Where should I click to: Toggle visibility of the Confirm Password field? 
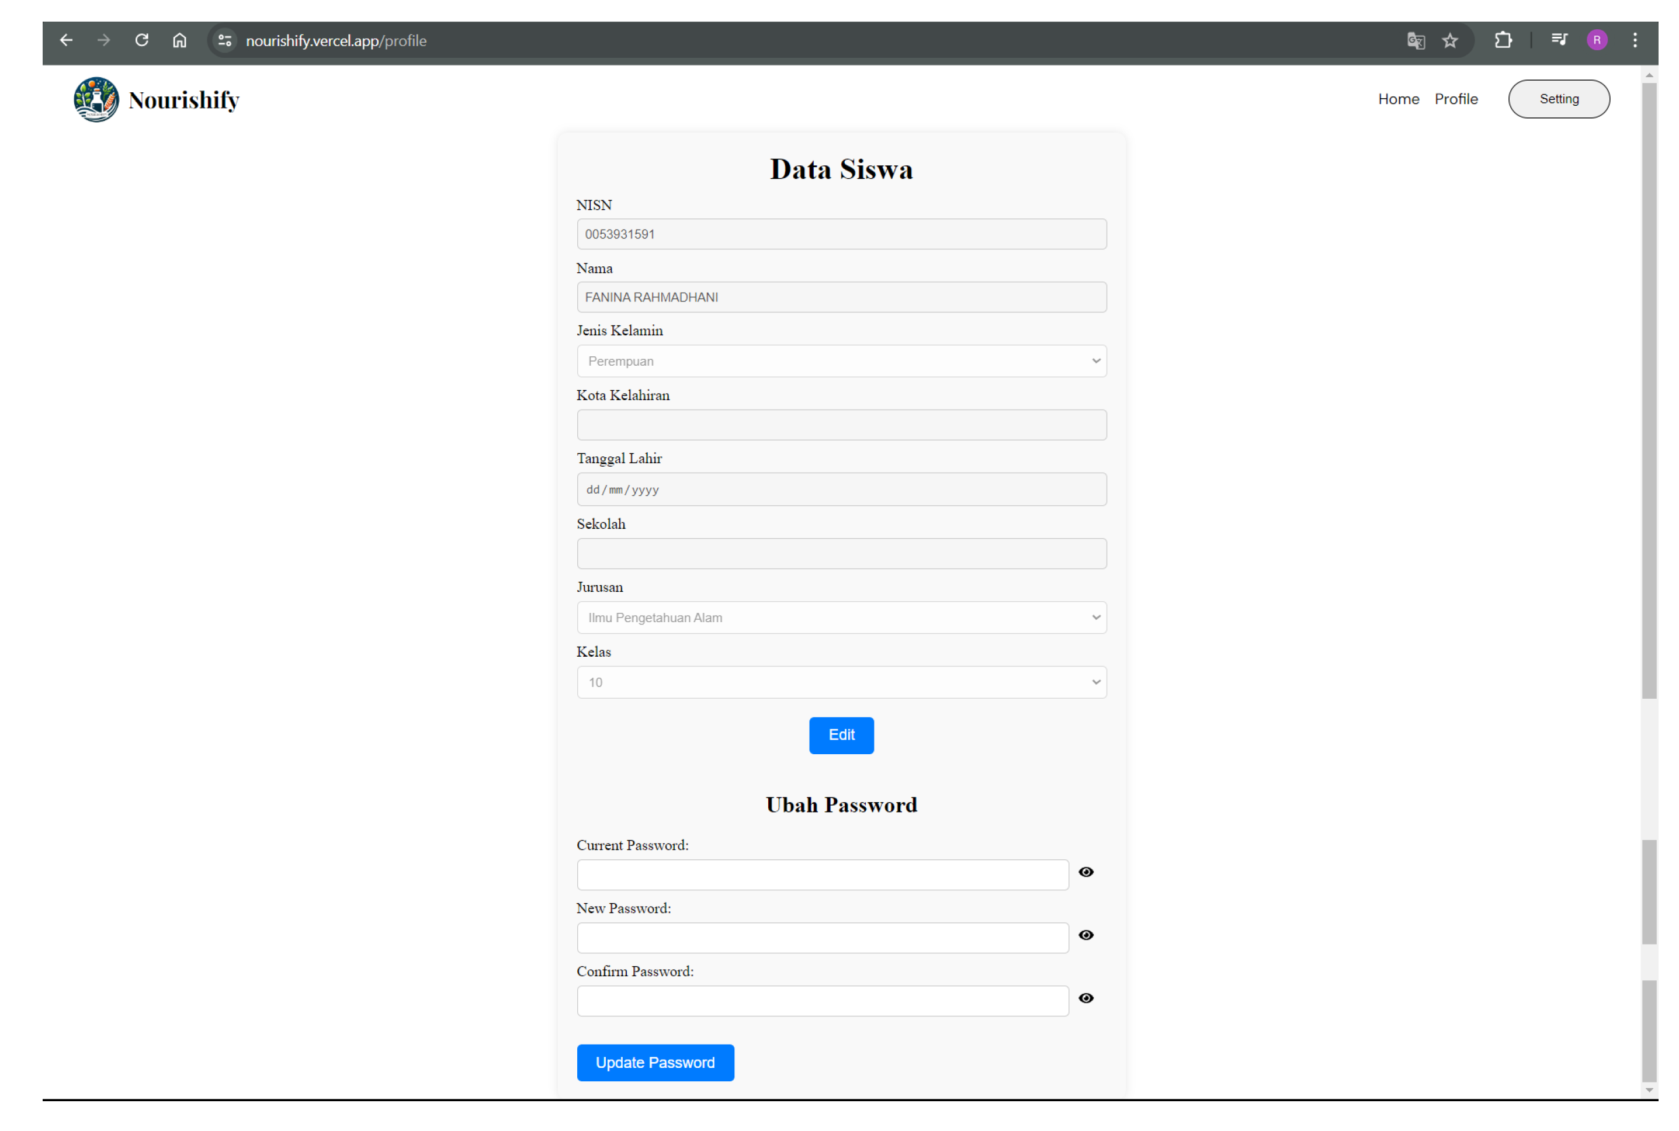coord(1086,998)
